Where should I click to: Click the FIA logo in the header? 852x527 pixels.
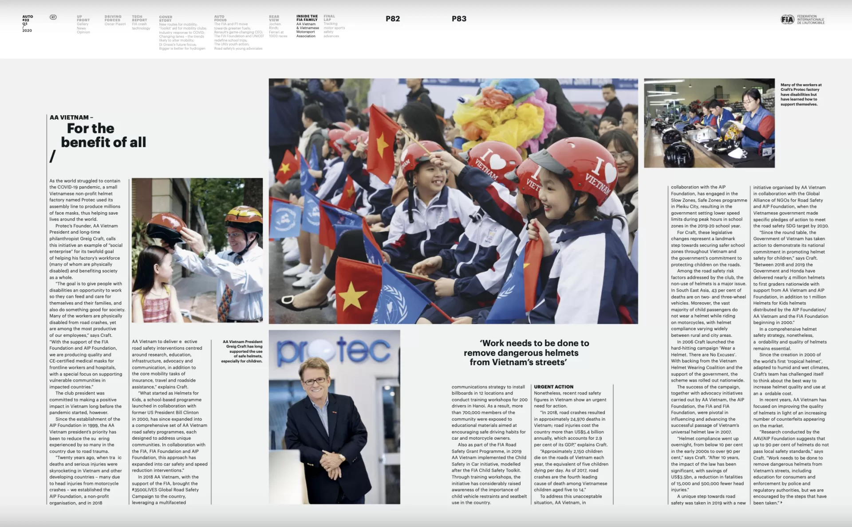(787, 20)
